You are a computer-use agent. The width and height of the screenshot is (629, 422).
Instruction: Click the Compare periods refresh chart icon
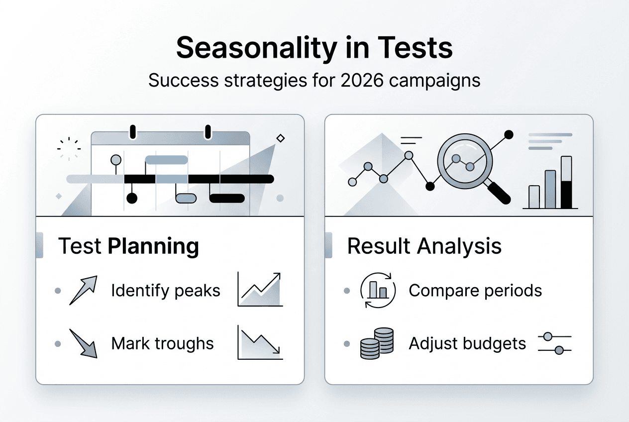pos(377,290)
